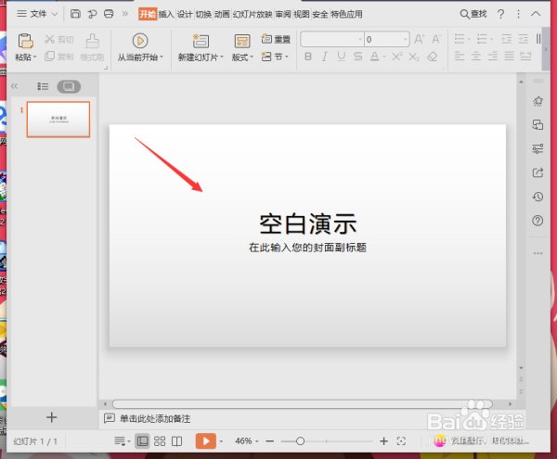Image resolution: width=557 pixels, height=459 pixels.
Task: Open the 文件 menu dropdown arrow
Action: pos(55,14)
